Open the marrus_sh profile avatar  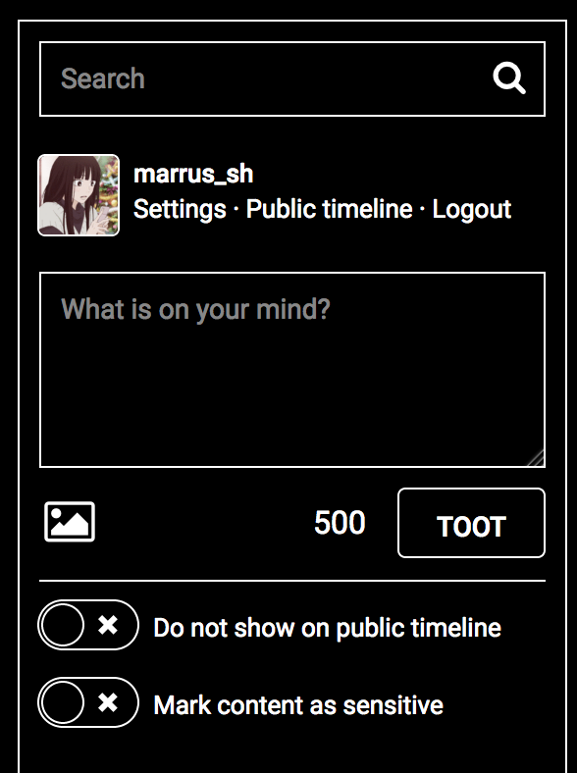coord(79,195)
